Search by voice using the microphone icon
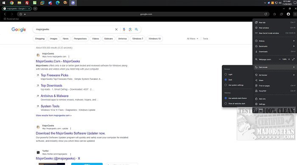The image size is (297, 165). [x=124, y=29]
